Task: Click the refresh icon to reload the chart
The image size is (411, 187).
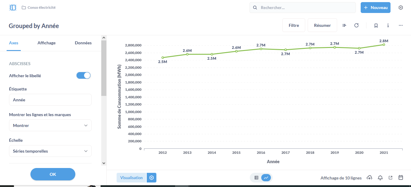Action: [356, 25]
